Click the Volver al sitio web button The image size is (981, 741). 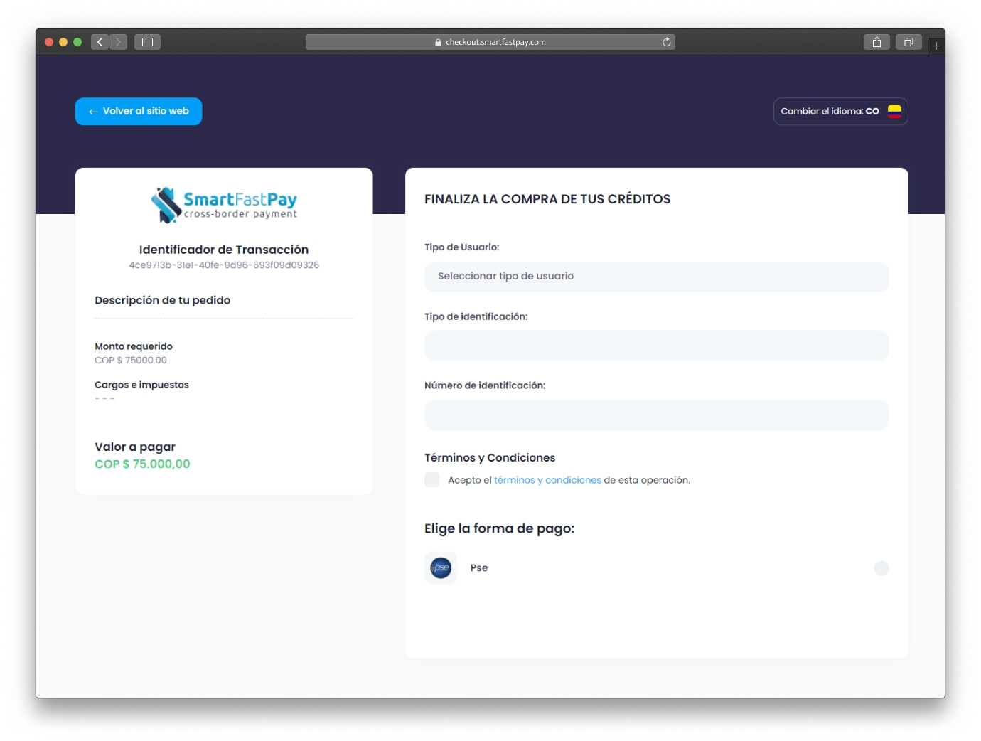(x=139, y=111)
